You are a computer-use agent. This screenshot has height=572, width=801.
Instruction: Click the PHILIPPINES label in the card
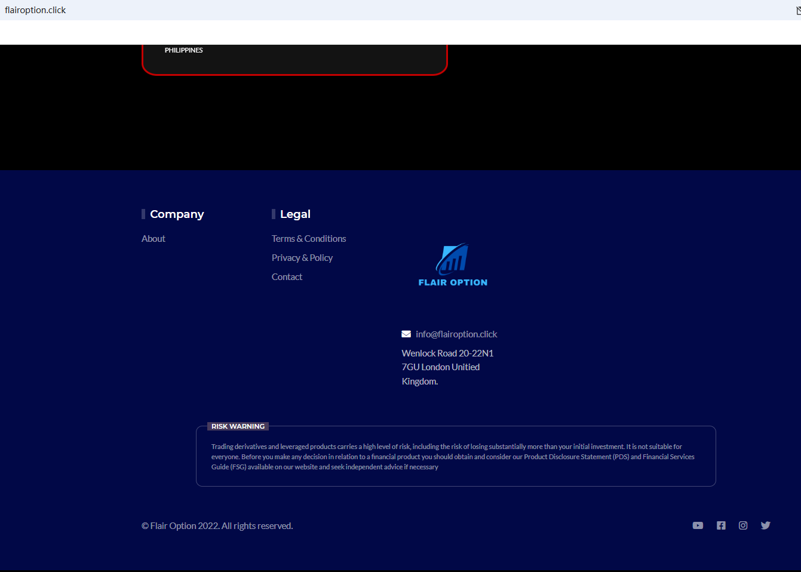(x=184, y=50)
